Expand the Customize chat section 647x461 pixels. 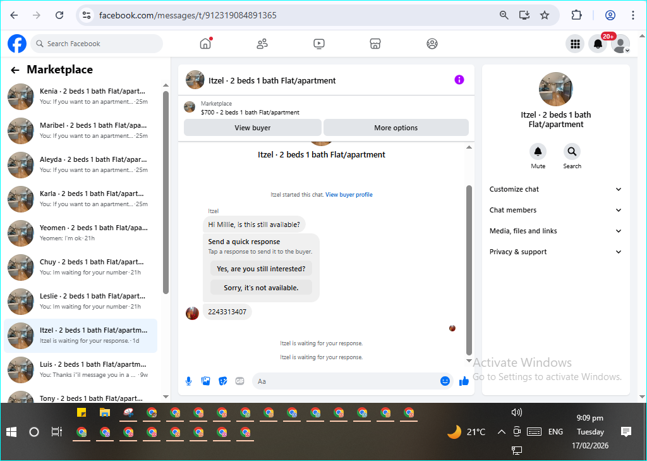[x=555, y=189]
